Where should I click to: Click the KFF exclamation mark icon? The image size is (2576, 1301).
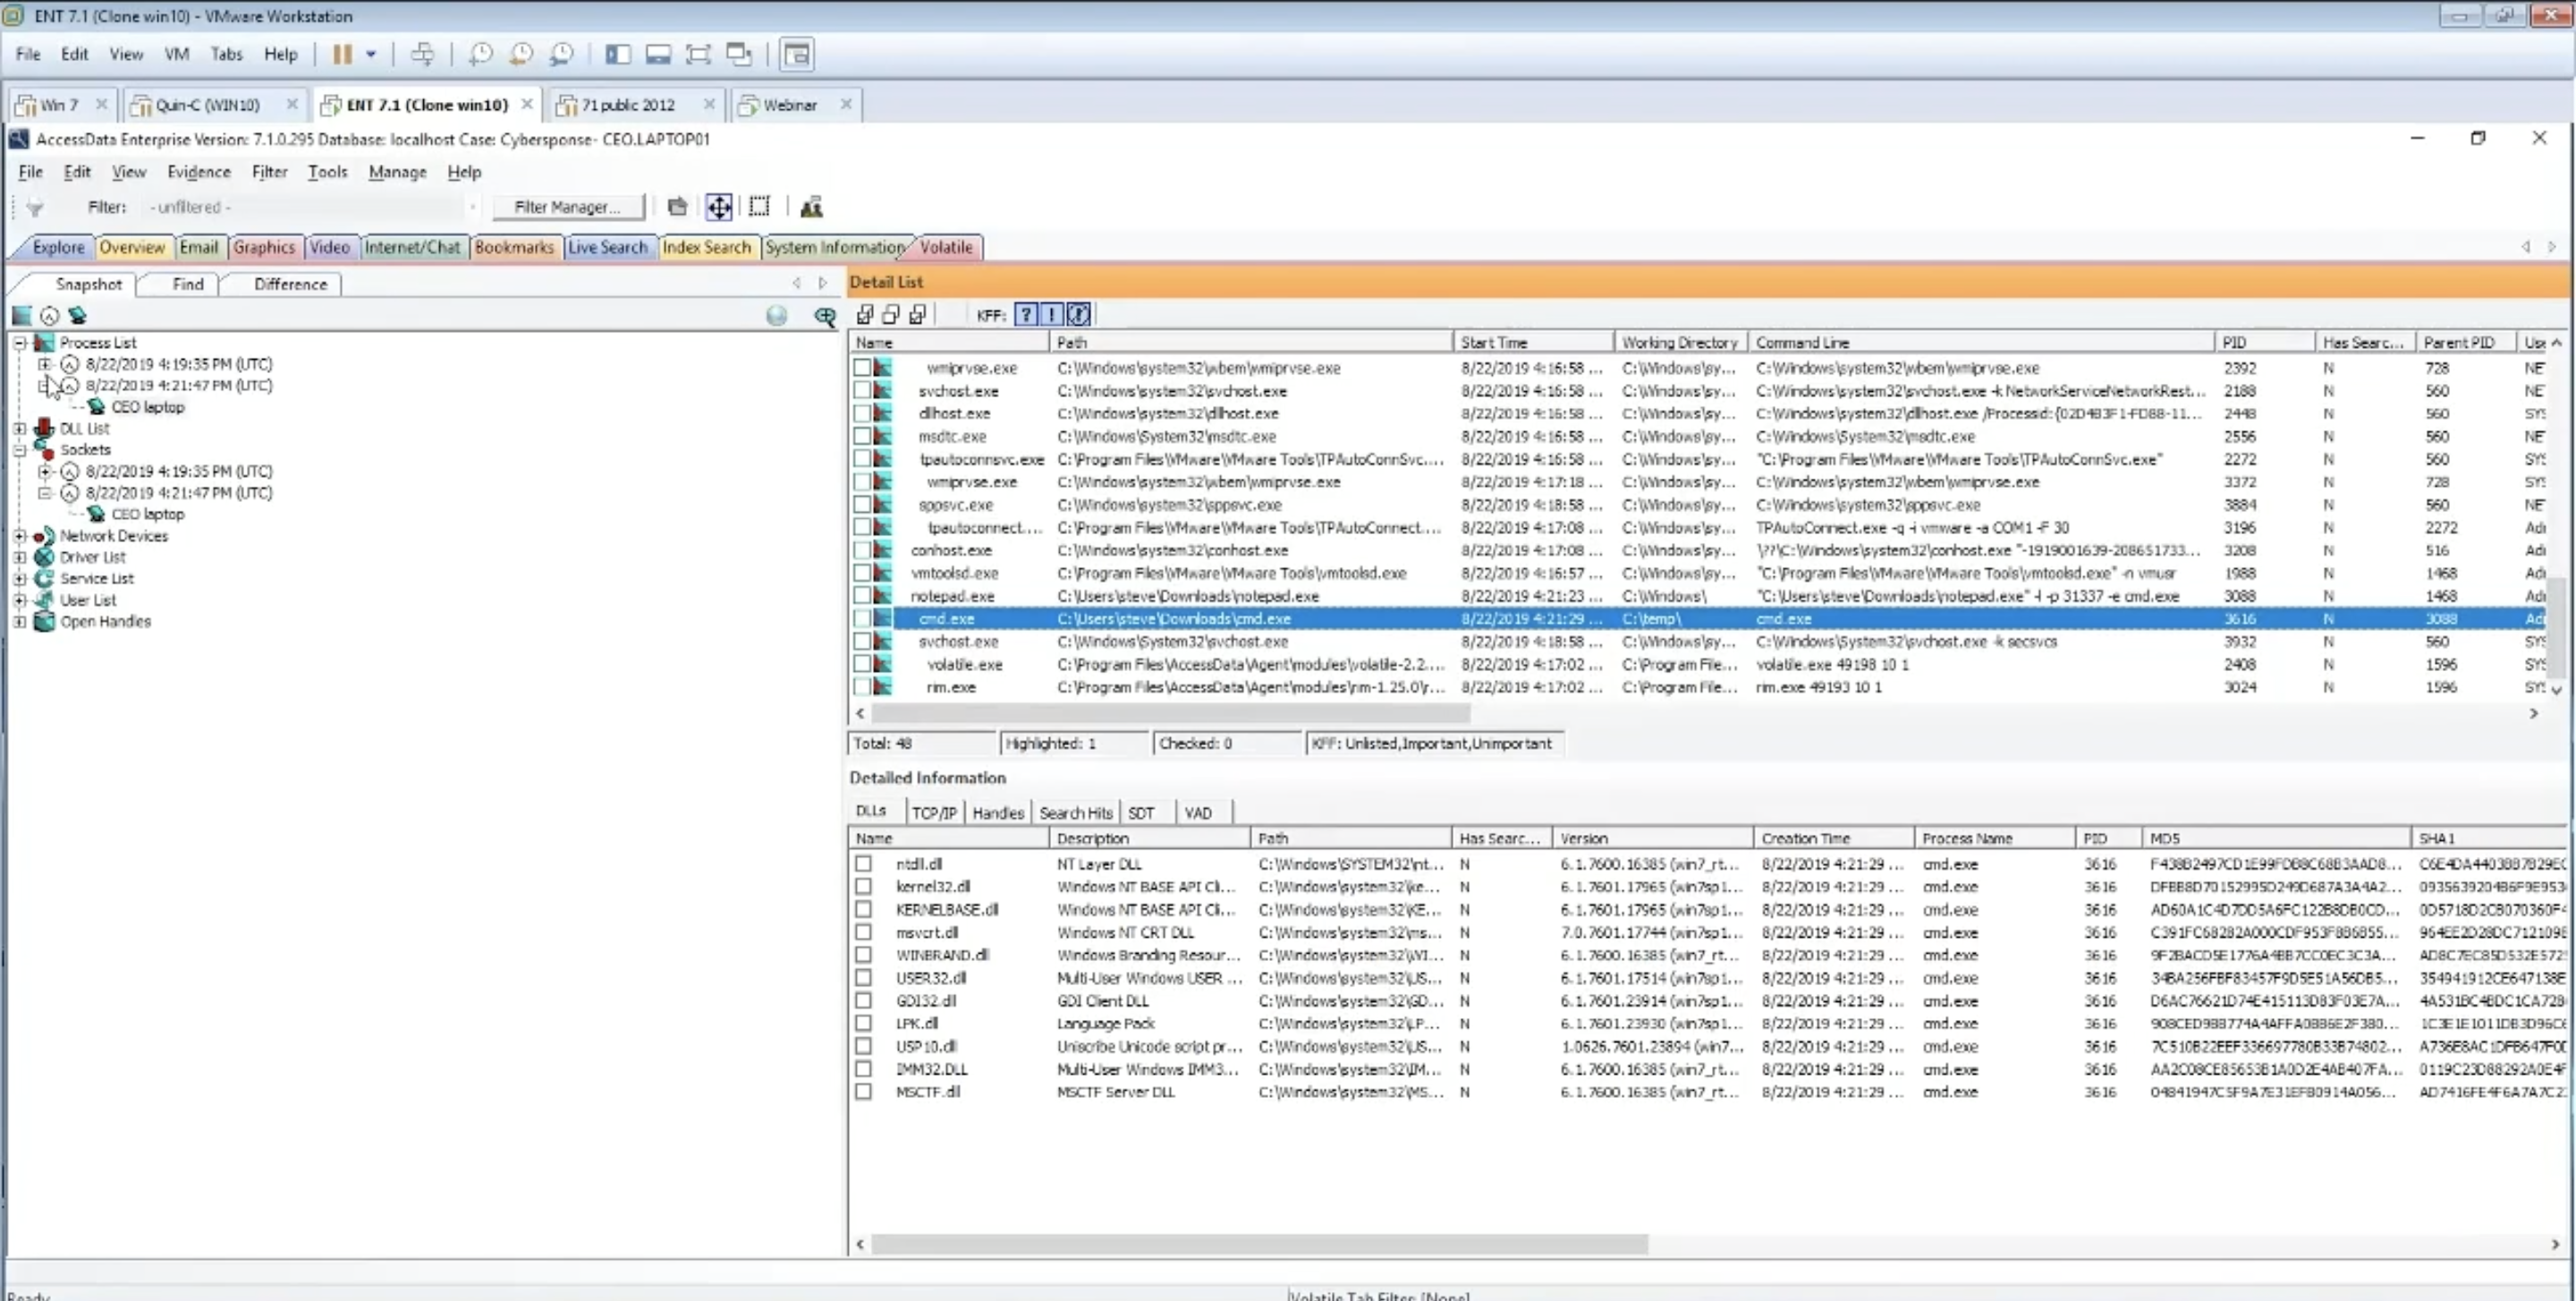click(1052, 315)
